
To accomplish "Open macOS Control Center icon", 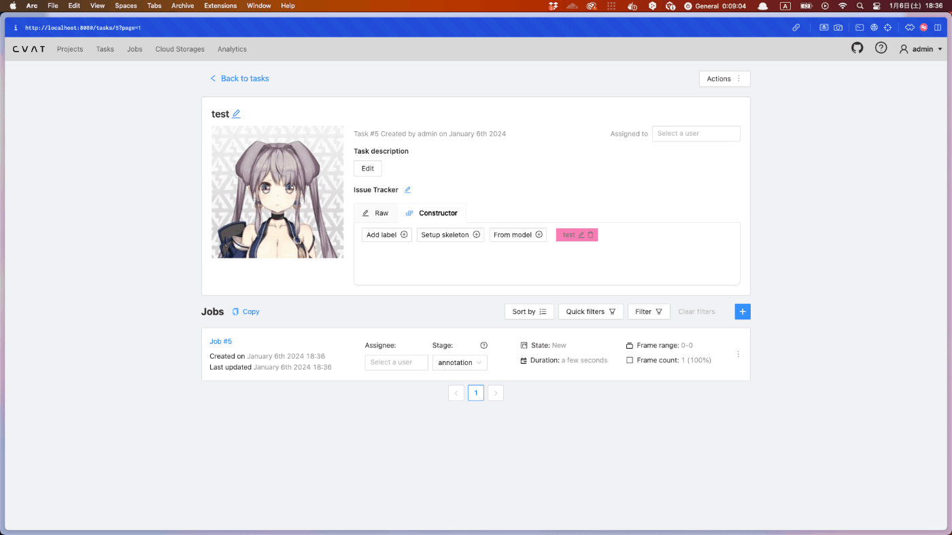I will click(x=877, y=5).
